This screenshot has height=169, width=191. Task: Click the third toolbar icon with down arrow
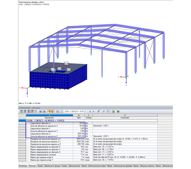[x=28, y=111]
